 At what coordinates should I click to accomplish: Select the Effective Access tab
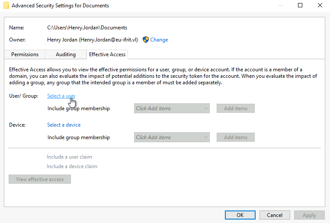(107, 54)
